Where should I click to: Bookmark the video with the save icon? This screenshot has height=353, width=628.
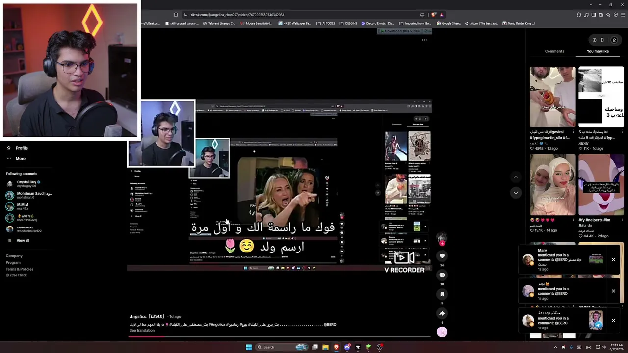point(442,294)
